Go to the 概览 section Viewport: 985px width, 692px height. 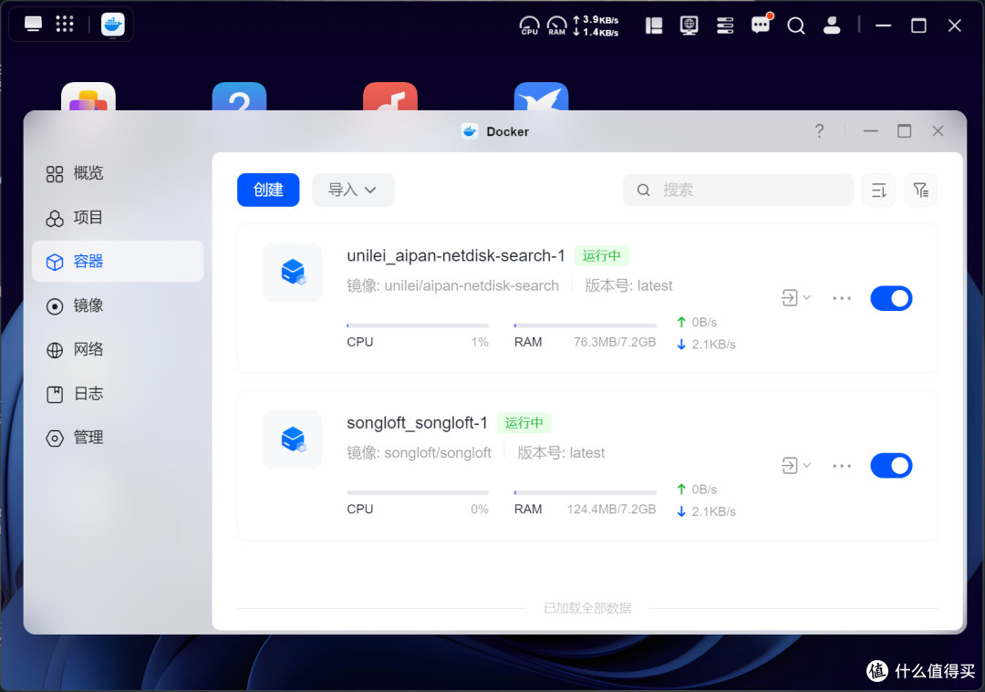coord(118,173)
